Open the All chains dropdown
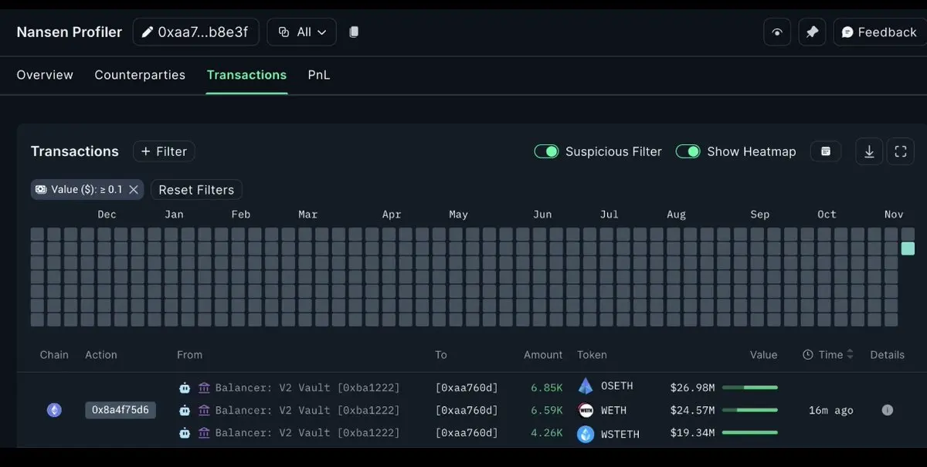Viewport: 927px width, 467px height. pyautogui.click(x=302, y=32)
